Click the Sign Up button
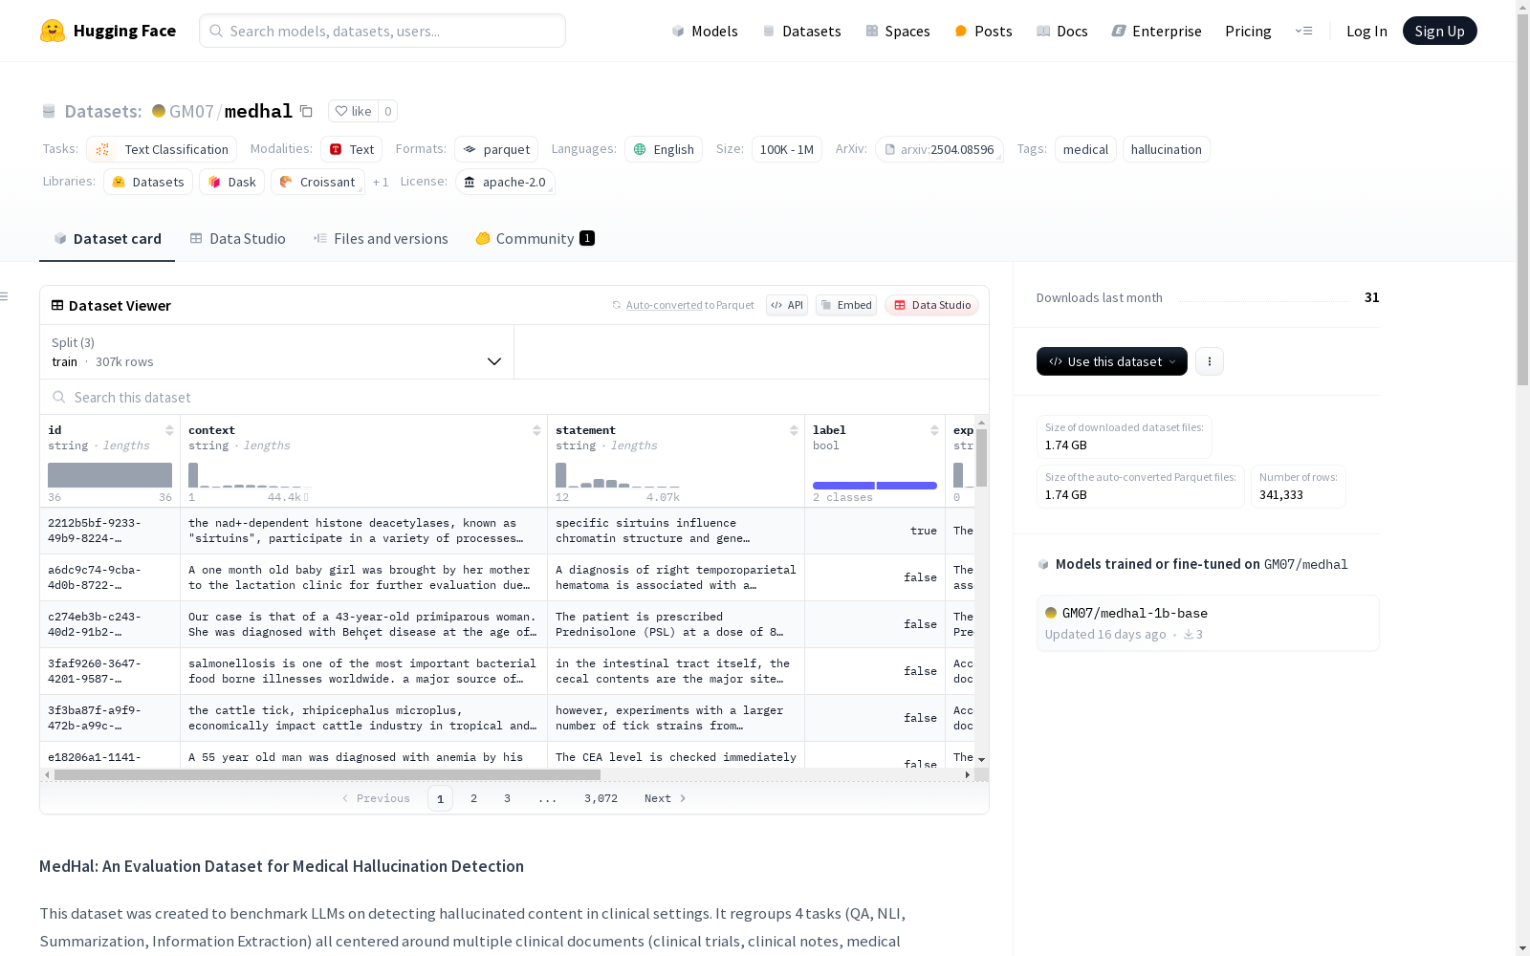Screen dimensions: 1530x956 point(1440,31)
